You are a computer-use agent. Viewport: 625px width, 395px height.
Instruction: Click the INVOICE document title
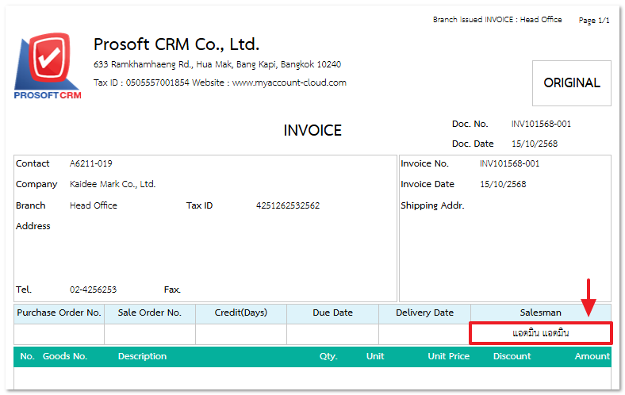click(312, 131)
